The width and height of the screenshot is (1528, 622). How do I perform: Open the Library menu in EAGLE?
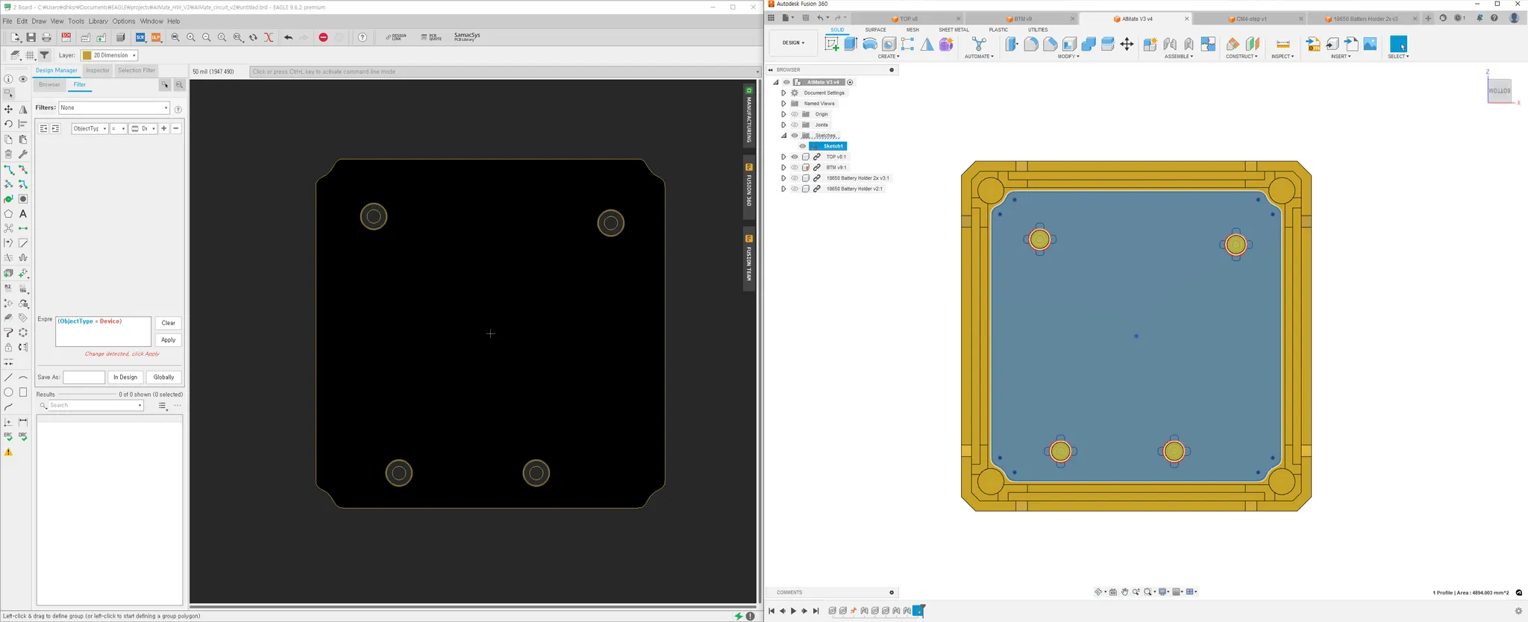[x=98, y=22]
